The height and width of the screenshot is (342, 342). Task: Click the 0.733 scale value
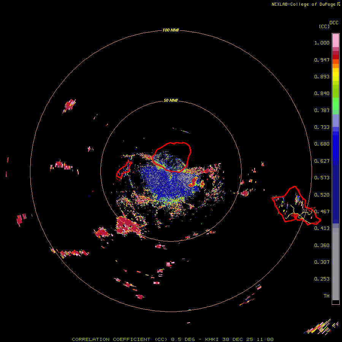(x=322, y=127)
